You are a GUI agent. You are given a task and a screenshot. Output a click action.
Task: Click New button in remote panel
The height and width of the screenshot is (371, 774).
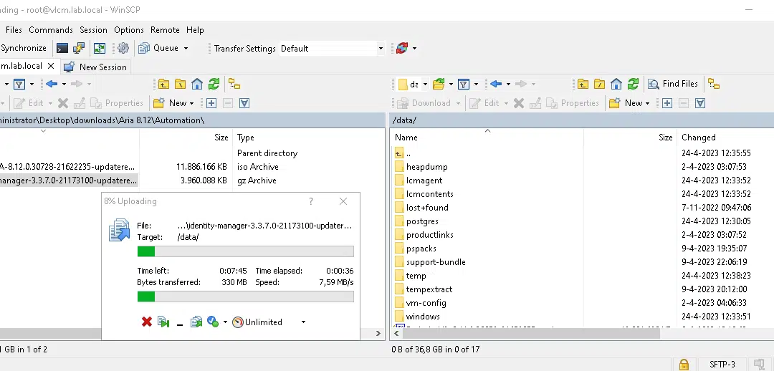(626, 103)
